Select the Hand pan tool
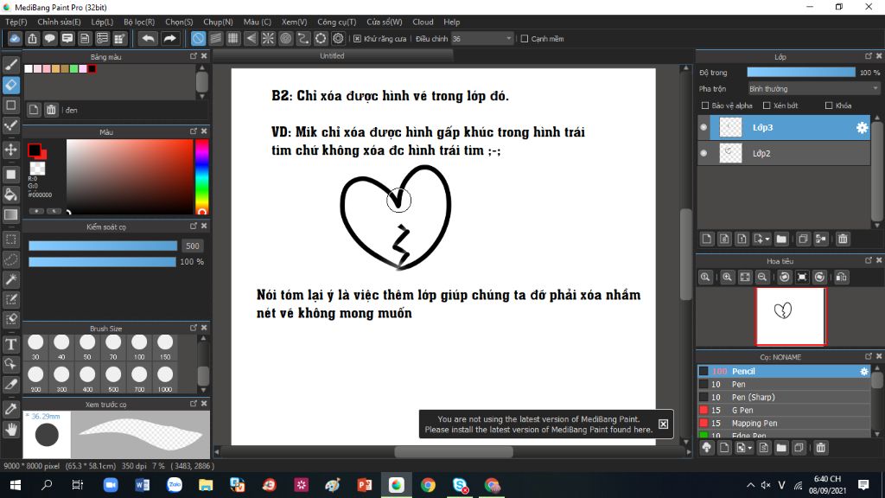This screenshot has width=885, height=498. click(x=11, y=429)
